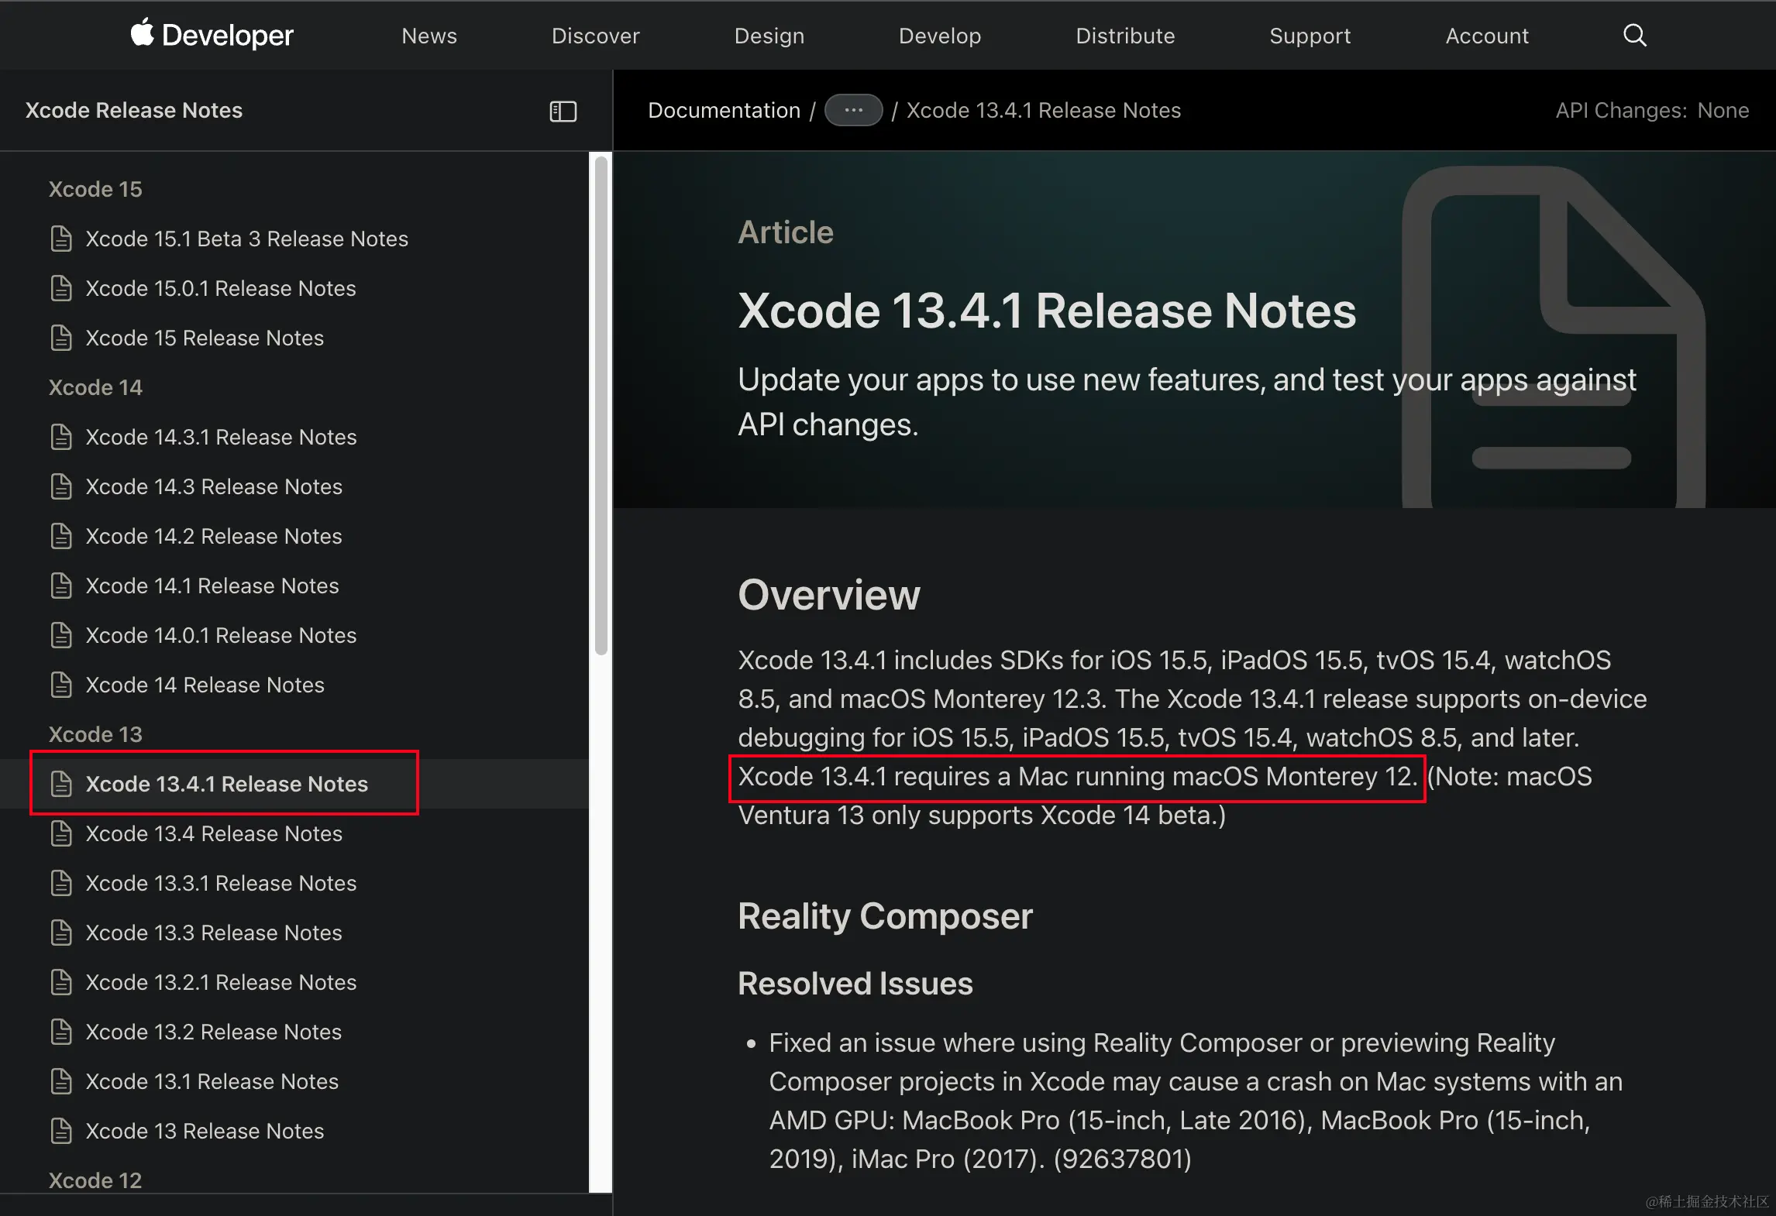1776x1216 pixels.
Task: Click document icon beside Xcode 15.0.1 notes
Action: point(61,288)
